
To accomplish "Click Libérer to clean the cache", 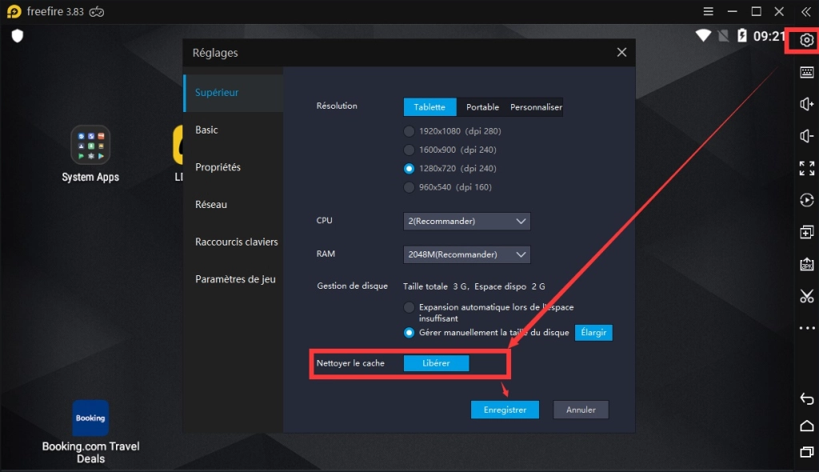I will (x=436, y=363).
